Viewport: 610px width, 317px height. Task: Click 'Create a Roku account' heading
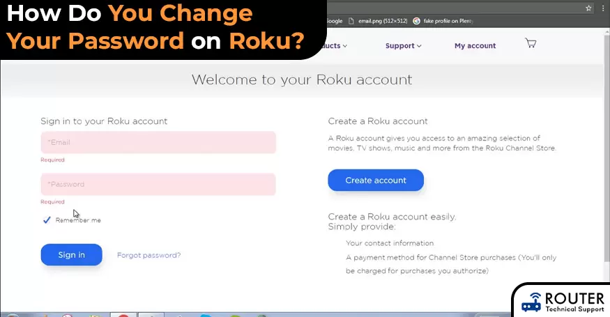[x=378, y=121]
